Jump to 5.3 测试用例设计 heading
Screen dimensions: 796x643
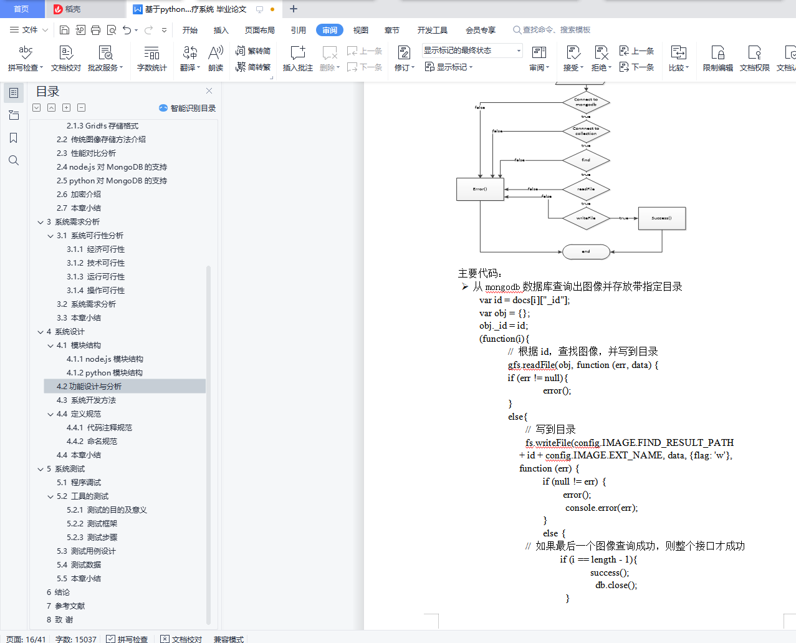click(x=87, y=551)
